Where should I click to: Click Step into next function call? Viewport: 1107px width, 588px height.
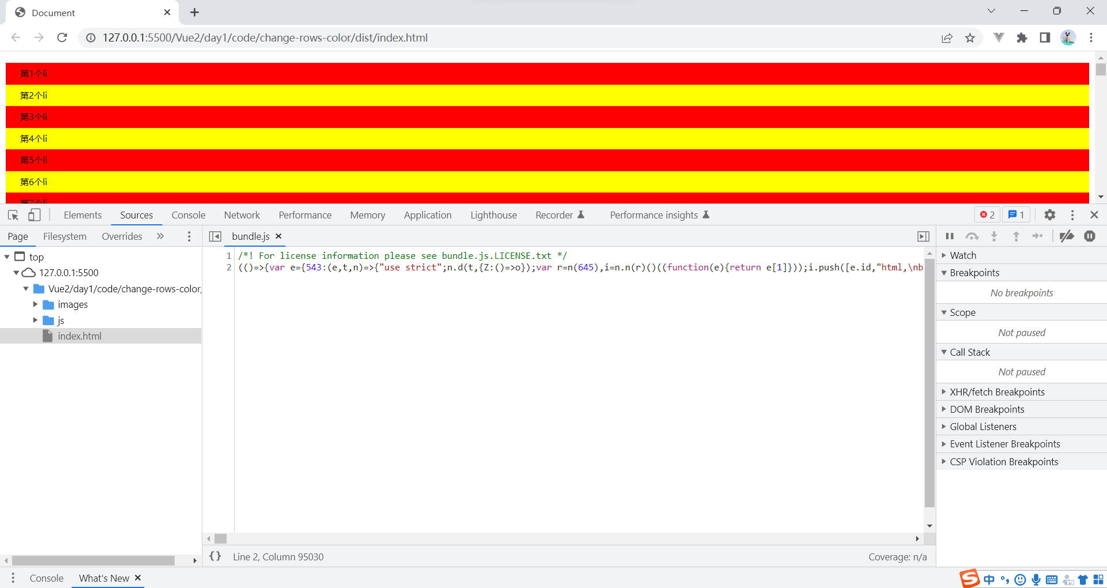[994, 236]
